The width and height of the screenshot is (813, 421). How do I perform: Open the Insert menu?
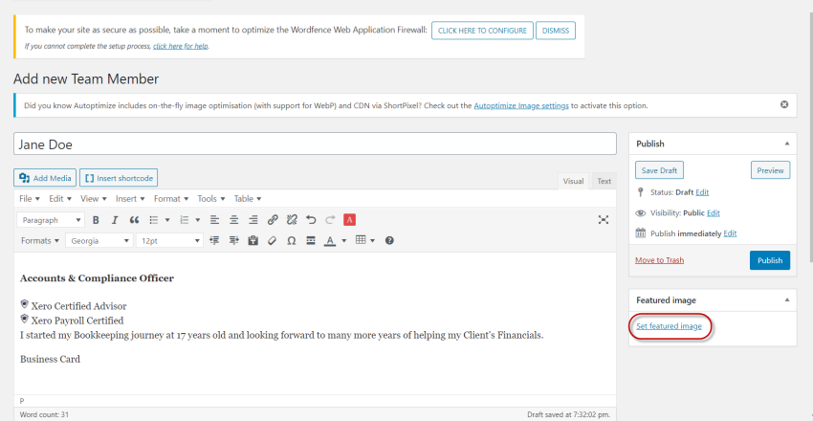[129, 199]
